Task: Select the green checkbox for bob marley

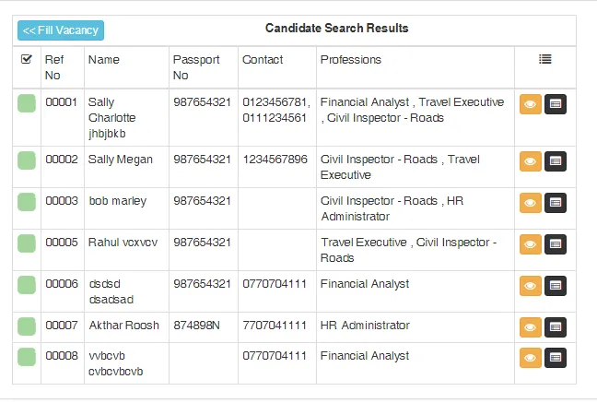Action: click(27, 202)
